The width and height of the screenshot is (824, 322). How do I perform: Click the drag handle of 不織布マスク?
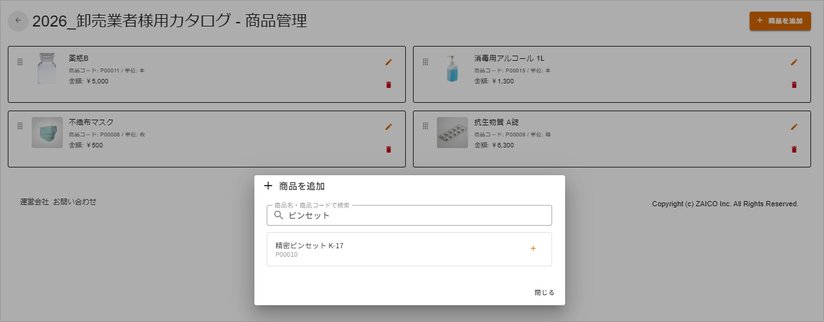19,126
